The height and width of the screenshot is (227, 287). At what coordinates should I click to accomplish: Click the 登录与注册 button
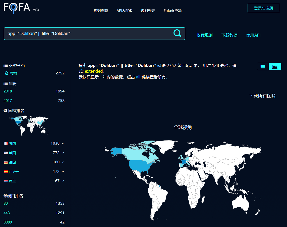click(264, 8)
